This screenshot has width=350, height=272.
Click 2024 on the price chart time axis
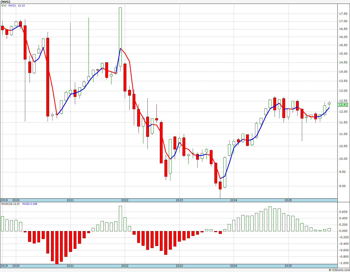click(234, 200)
